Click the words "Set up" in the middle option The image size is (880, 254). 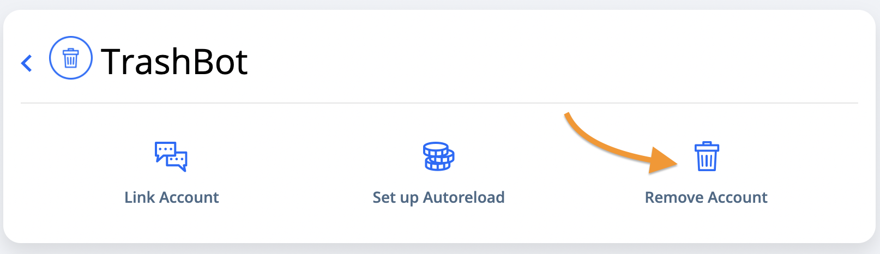[395, 198]
